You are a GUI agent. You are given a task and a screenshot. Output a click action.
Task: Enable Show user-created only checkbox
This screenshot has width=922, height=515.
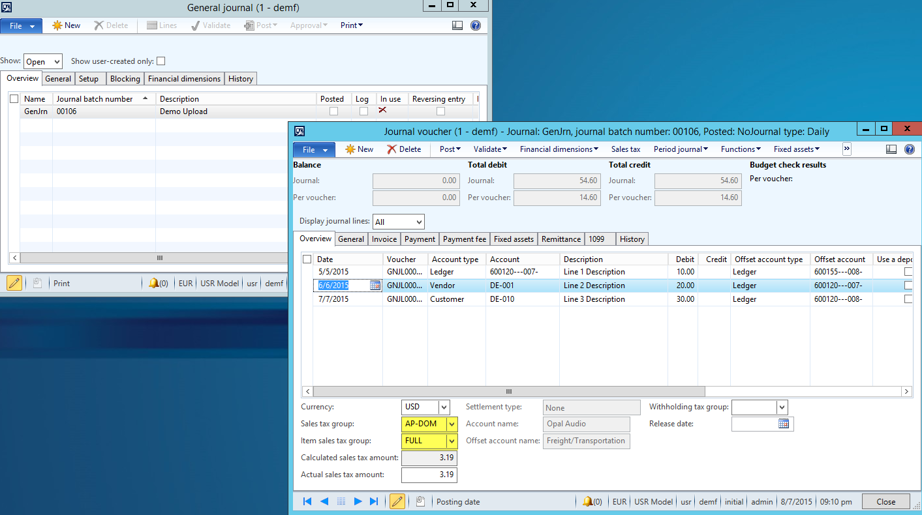click(x=161, y=61)
